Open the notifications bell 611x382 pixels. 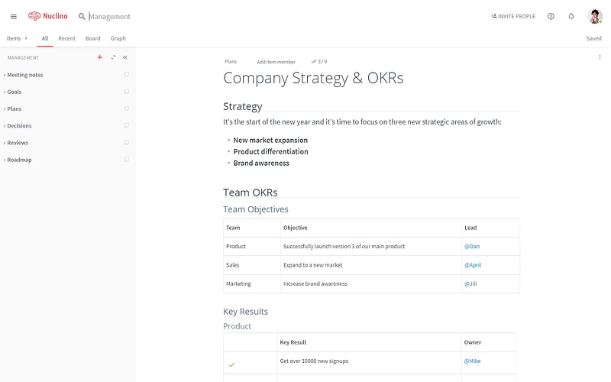click(571, 16)
